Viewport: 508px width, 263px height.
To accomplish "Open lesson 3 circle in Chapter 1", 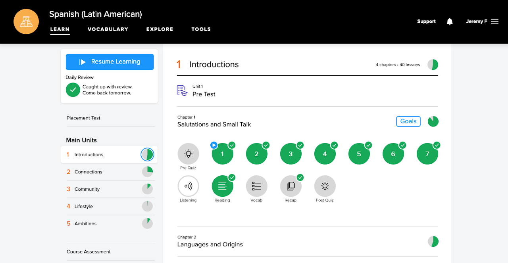I will [x=291, y=154].
